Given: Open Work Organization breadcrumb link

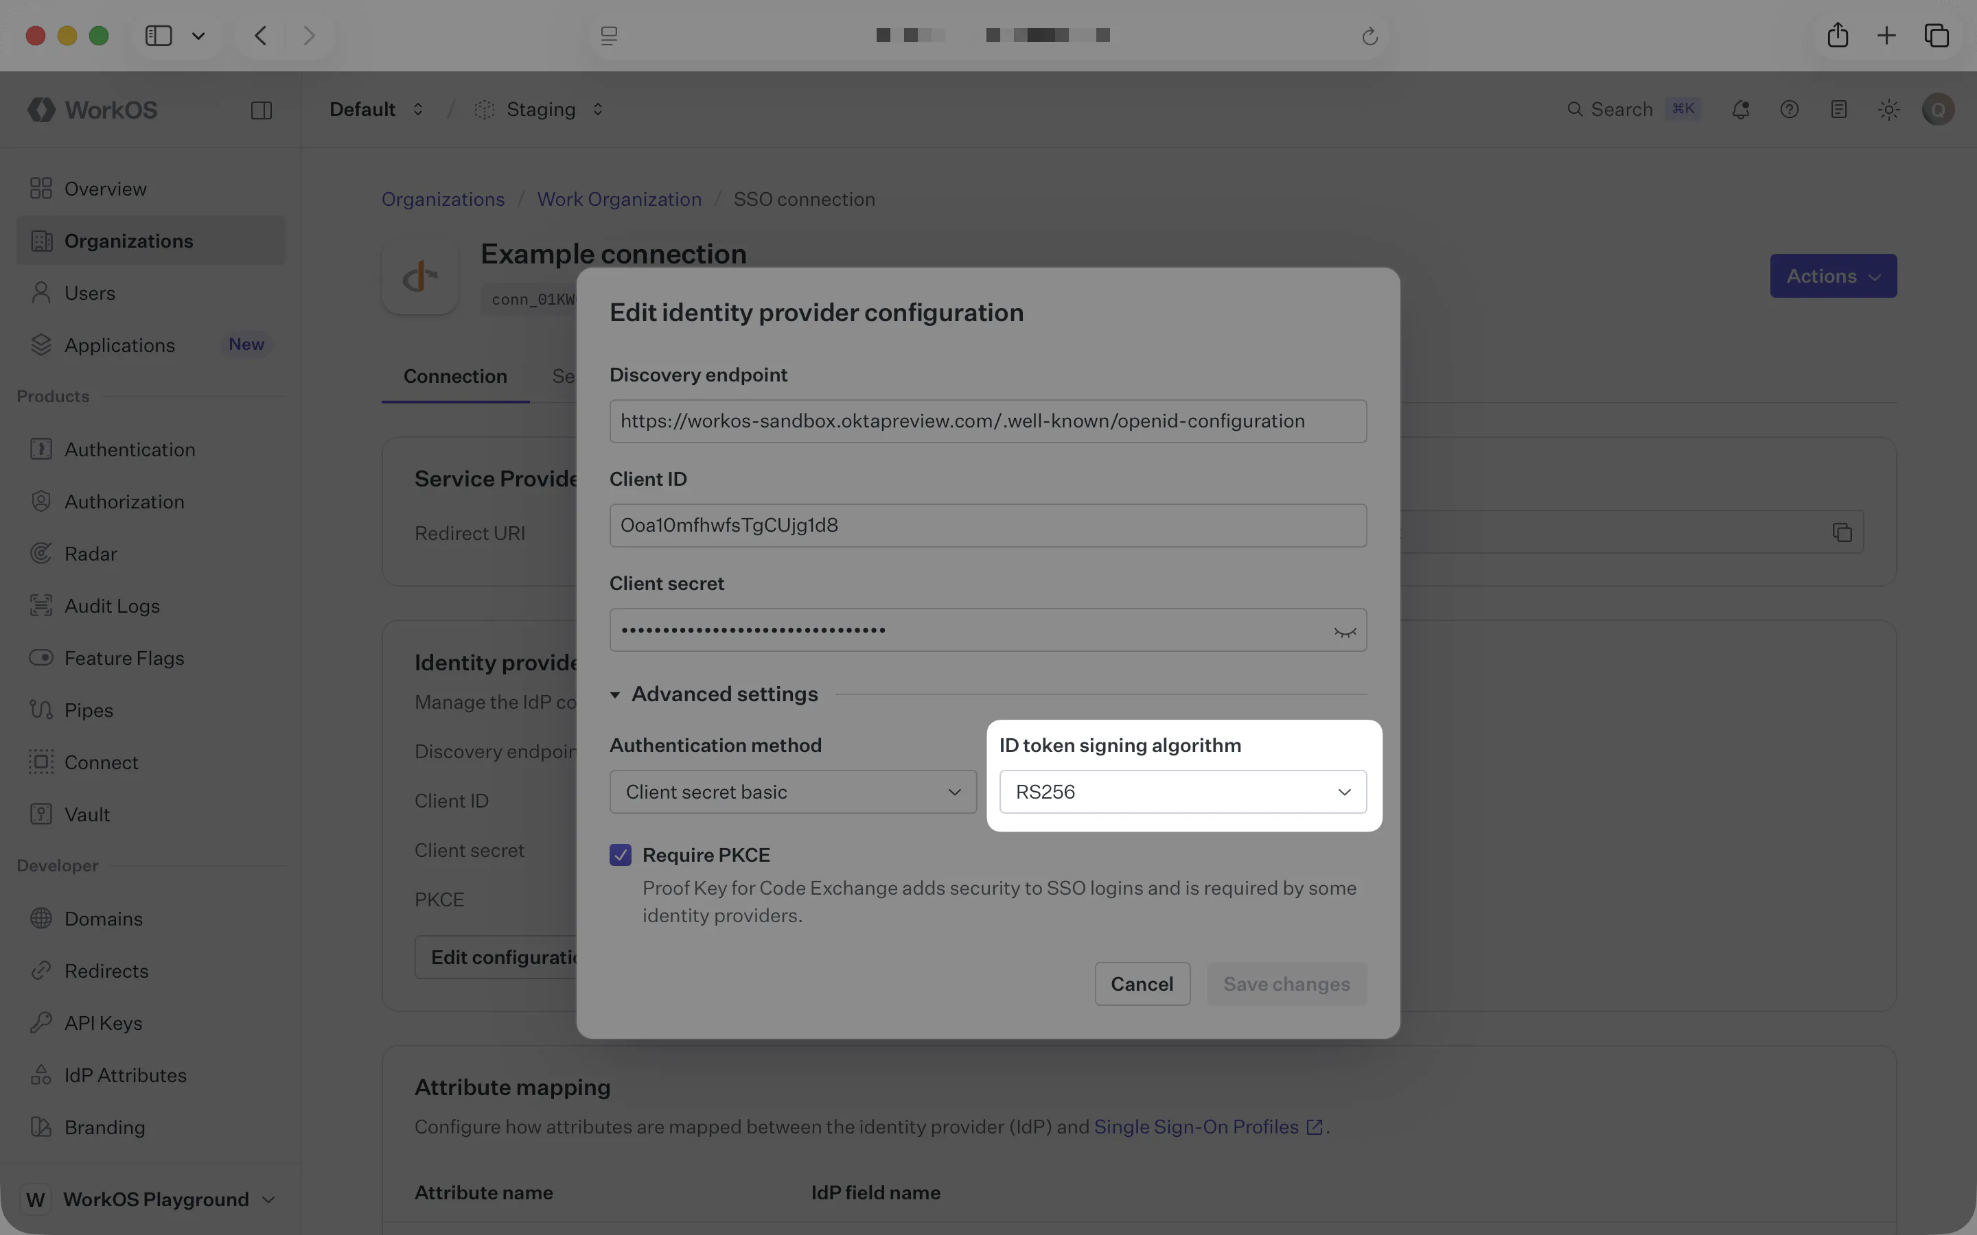Looking at the screenshot, I should pos(619,199).
